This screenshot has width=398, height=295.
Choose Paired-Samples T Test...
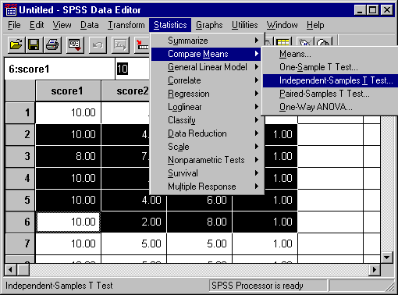point(330,94)
